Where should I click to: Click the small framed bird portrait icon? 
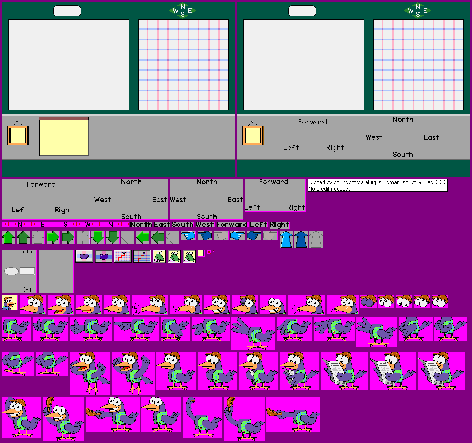(9, 303)
